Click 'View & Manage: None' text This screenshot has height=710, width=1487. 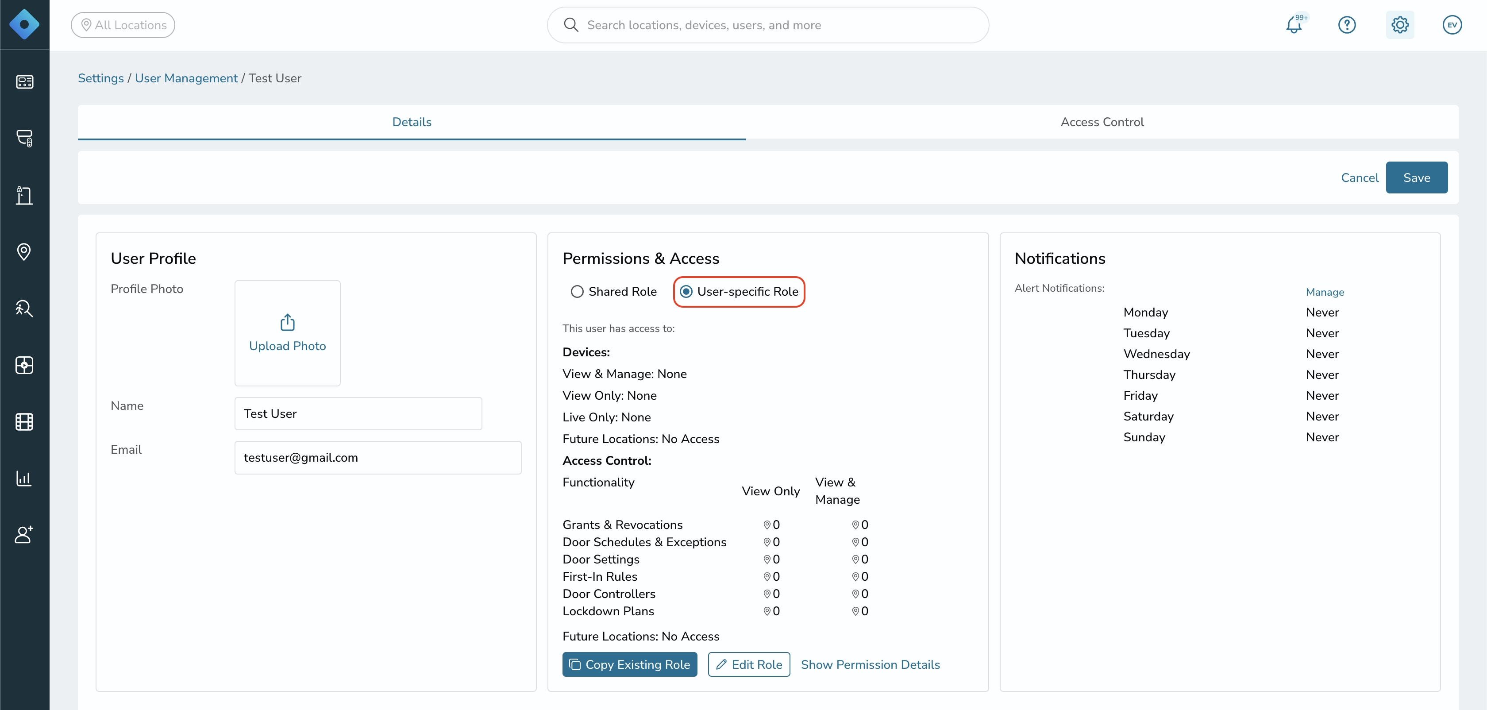pyautogui.click(x=624, y=374)
